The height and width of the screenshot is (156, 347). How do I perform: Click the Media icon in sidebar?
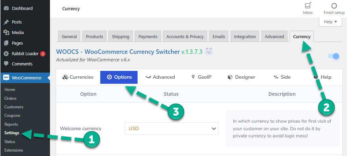[x=6, y=33]
